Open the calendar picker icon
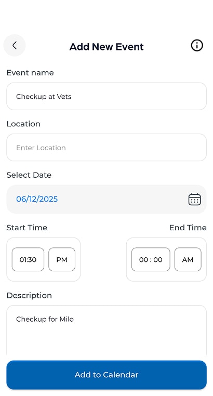The height and width of the screenshot is (396, 213). coord(195,199)
